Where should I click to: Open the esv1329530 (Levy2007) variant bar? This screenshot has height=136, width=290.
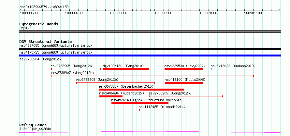(184, 69)
